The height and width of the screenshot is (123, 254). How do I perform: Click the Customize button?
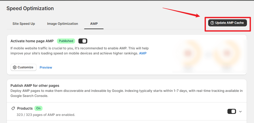[x=24, y=67]
